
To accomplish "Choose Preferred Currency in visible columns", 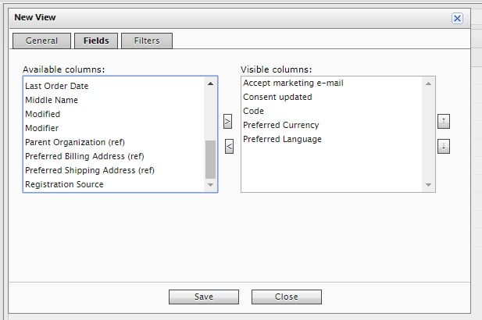I will 280,125.
